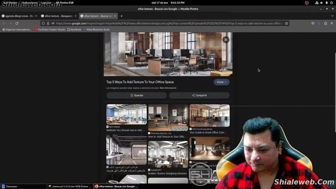
Task: Open the extensions puzzle icon
Action: [x=325, y=23]
